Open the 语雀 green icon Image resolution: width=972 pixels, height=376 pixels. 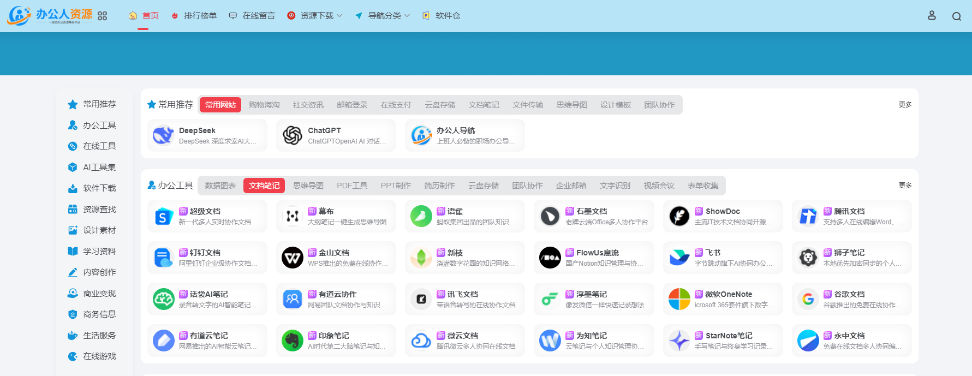[x=421, y=216]
